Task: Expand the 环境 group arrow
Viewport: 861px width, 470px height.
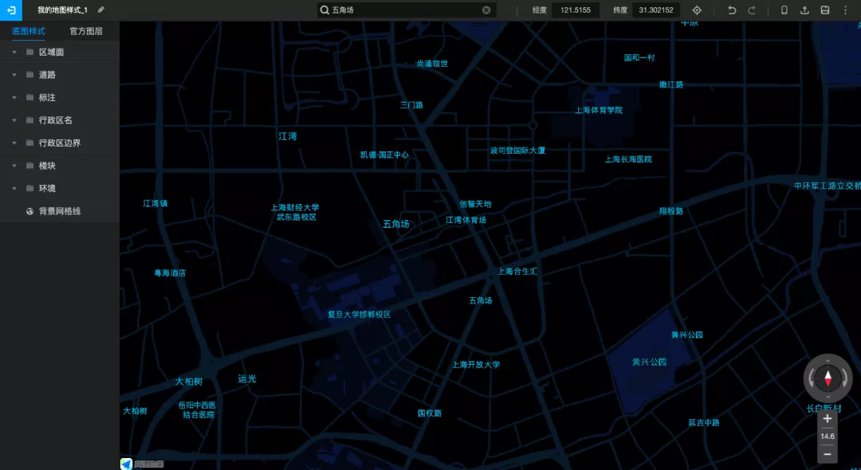Action: coord(14,189)
